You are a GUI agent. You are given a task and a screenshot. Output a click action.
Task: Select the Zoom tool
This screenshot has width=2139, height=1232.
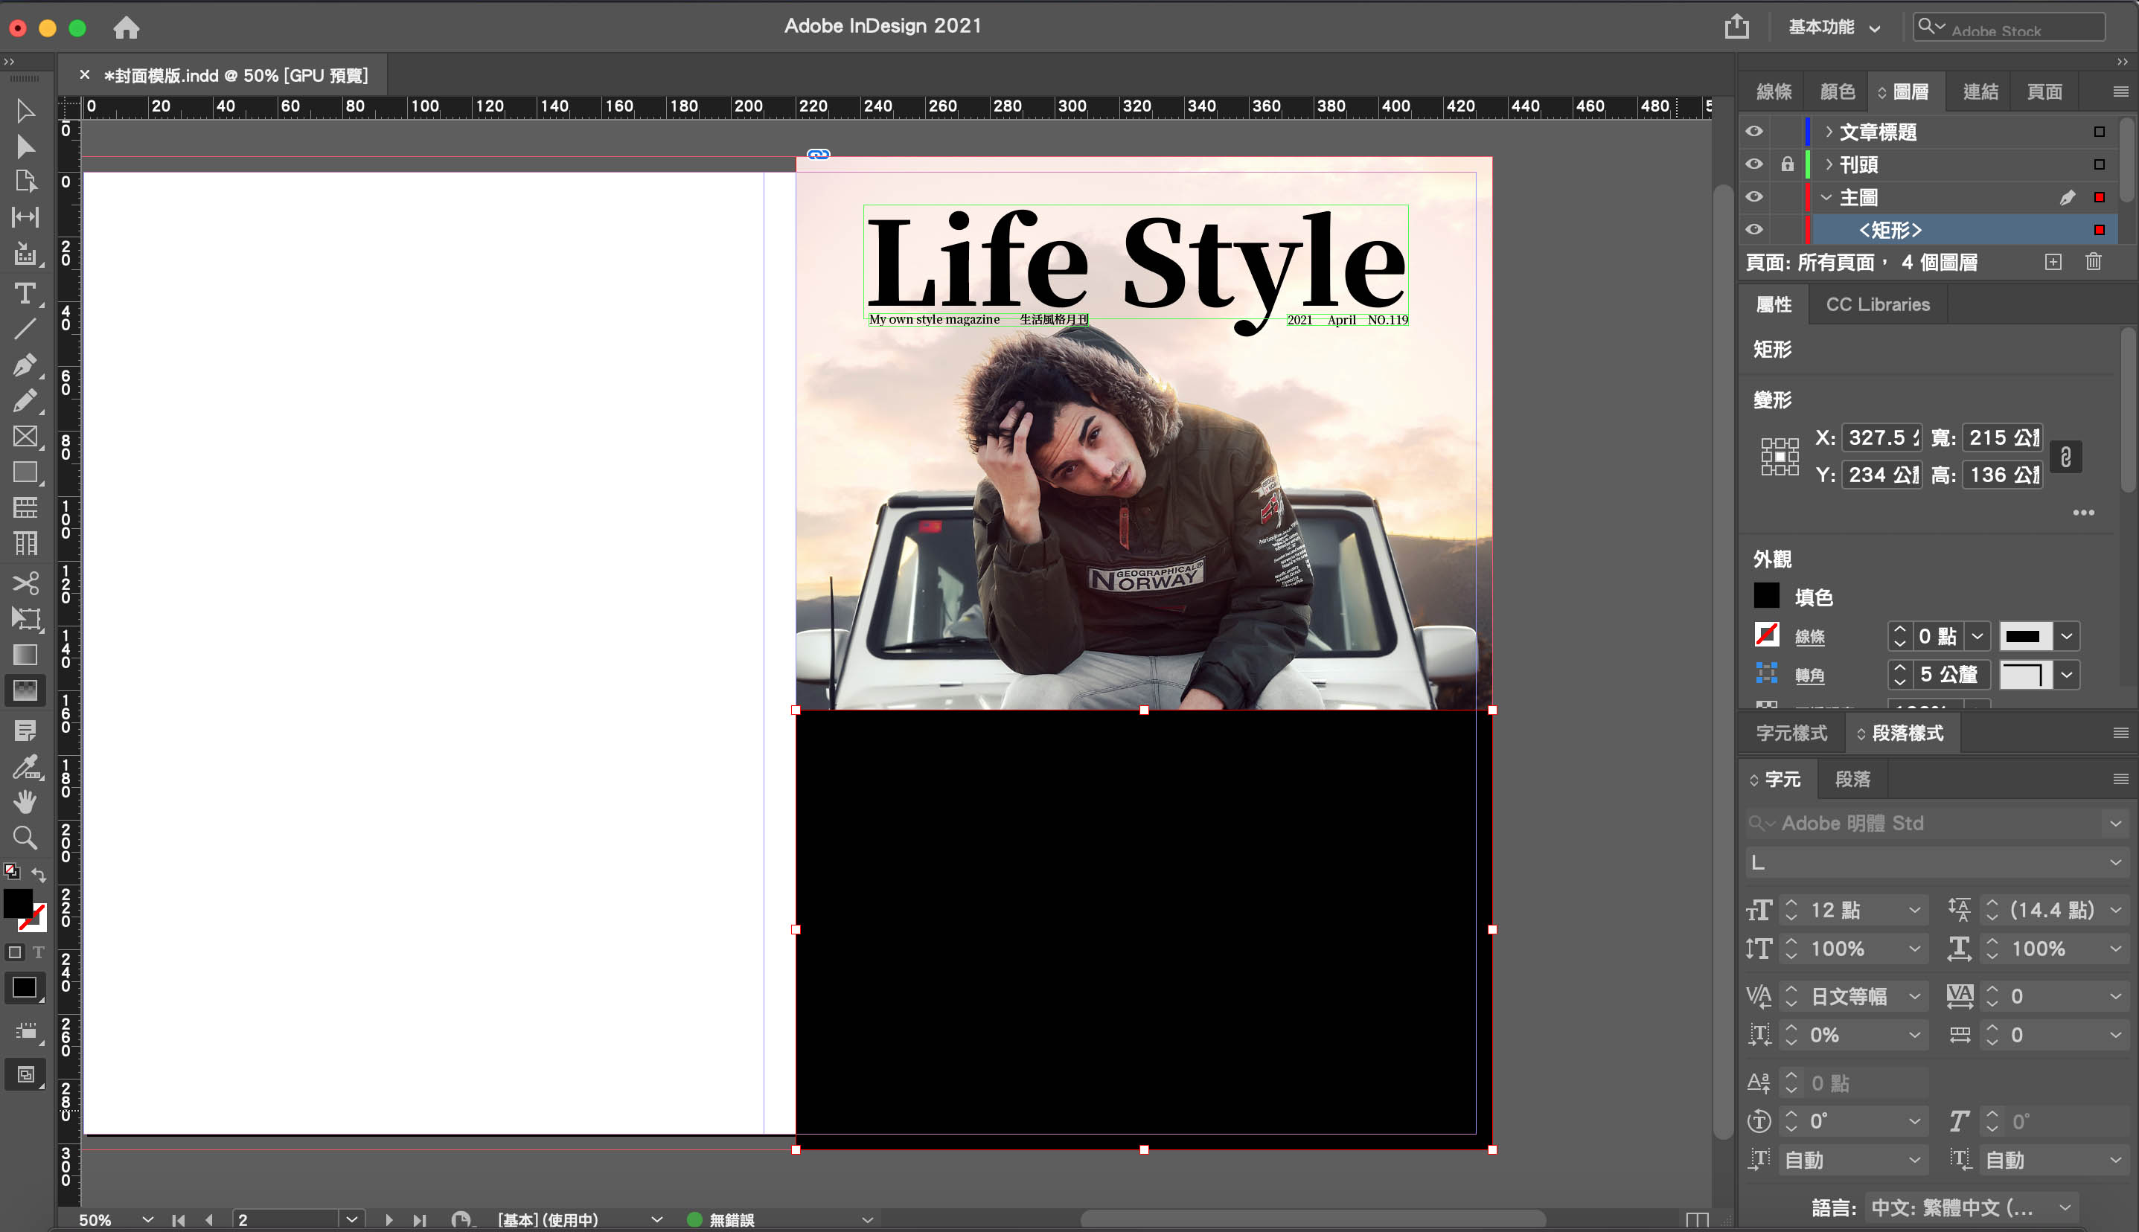(25, 838)
